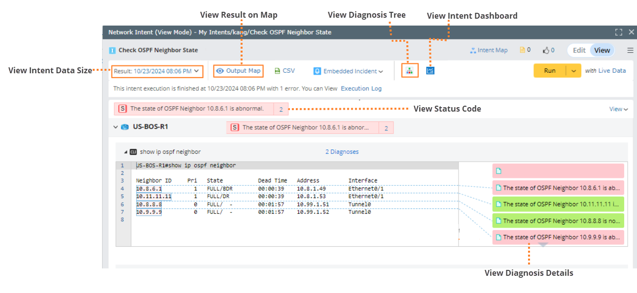
Task: Click the CLI icon beside show ip ospf
Action: pos(133,152)
